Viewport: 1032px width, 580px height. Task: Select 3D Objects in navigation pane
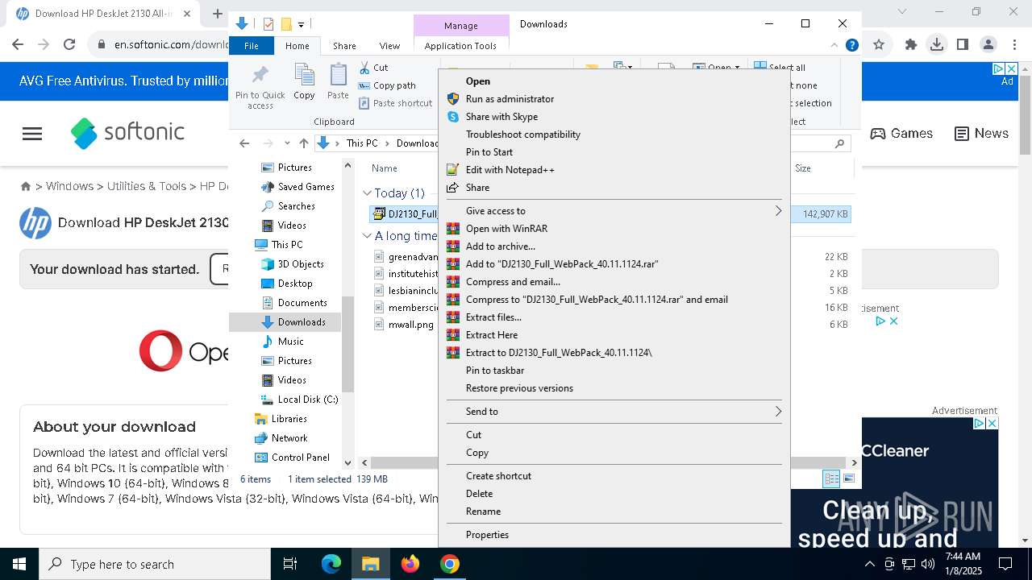[x=293, y=264]
